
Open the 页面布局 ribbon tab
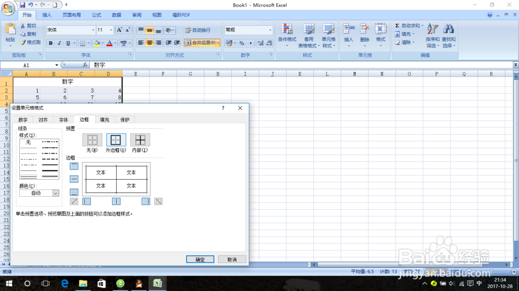72,15
